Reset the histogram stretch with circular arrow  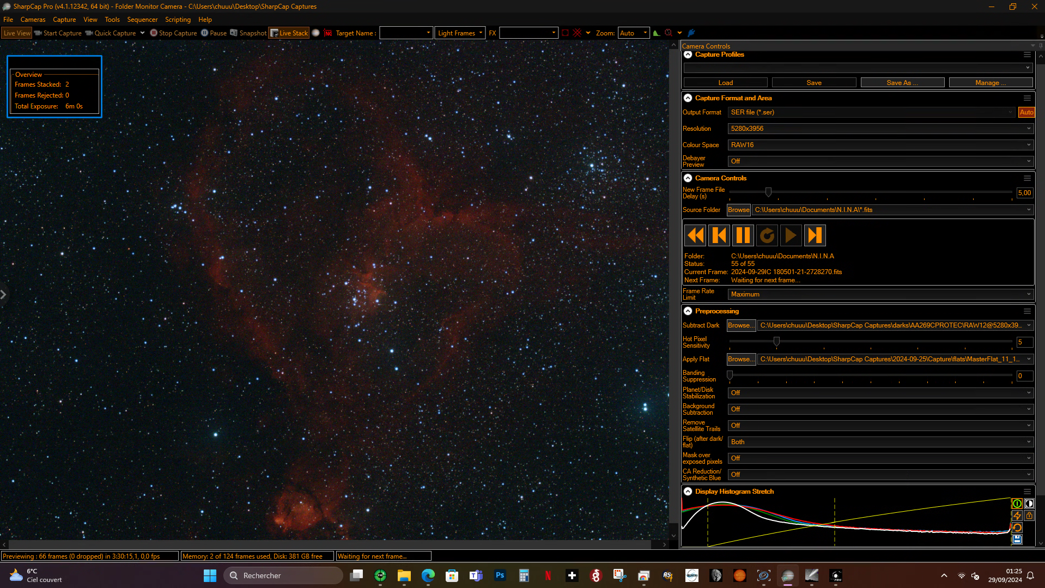click(1017, 528)
